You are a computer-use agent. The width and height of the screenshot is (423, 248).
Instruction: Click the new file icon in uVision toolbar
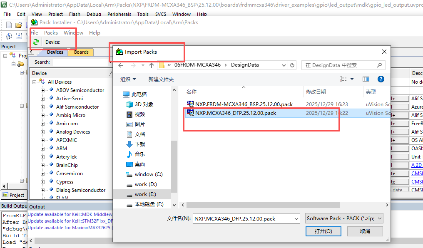click(x=8, y=25)
